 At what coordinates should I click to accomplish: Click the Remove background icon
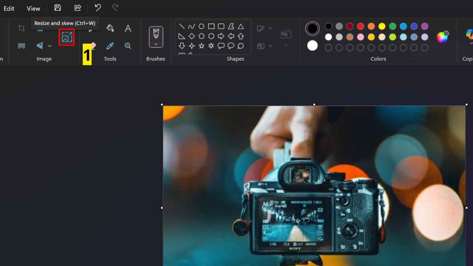click(22, 46)
